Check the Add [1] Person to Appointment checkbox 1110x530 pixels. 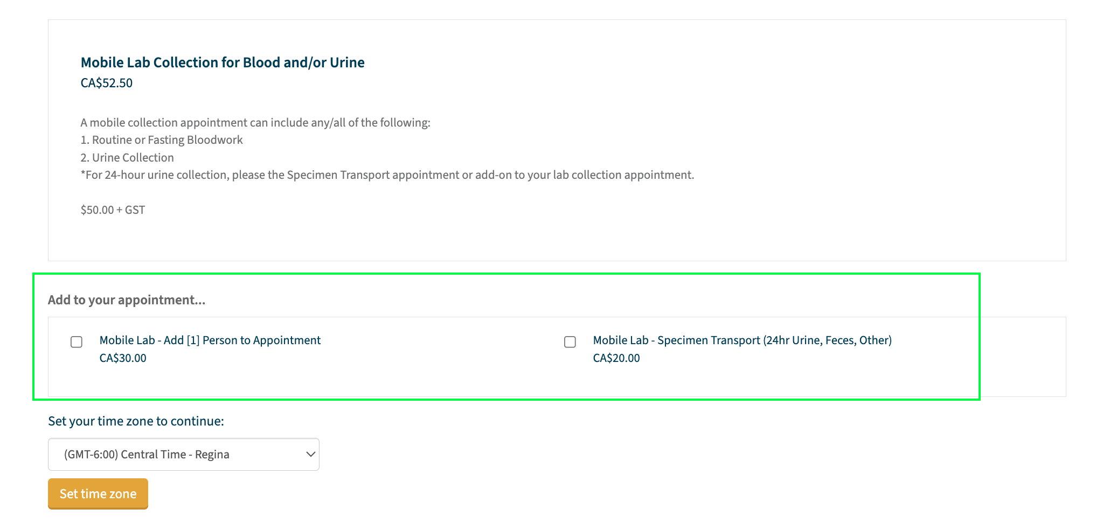coord(77,342)
